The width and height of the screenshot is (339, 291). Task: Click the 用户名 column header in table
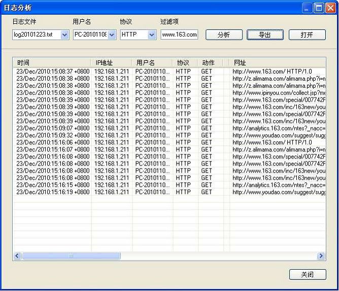coord(152,63)
